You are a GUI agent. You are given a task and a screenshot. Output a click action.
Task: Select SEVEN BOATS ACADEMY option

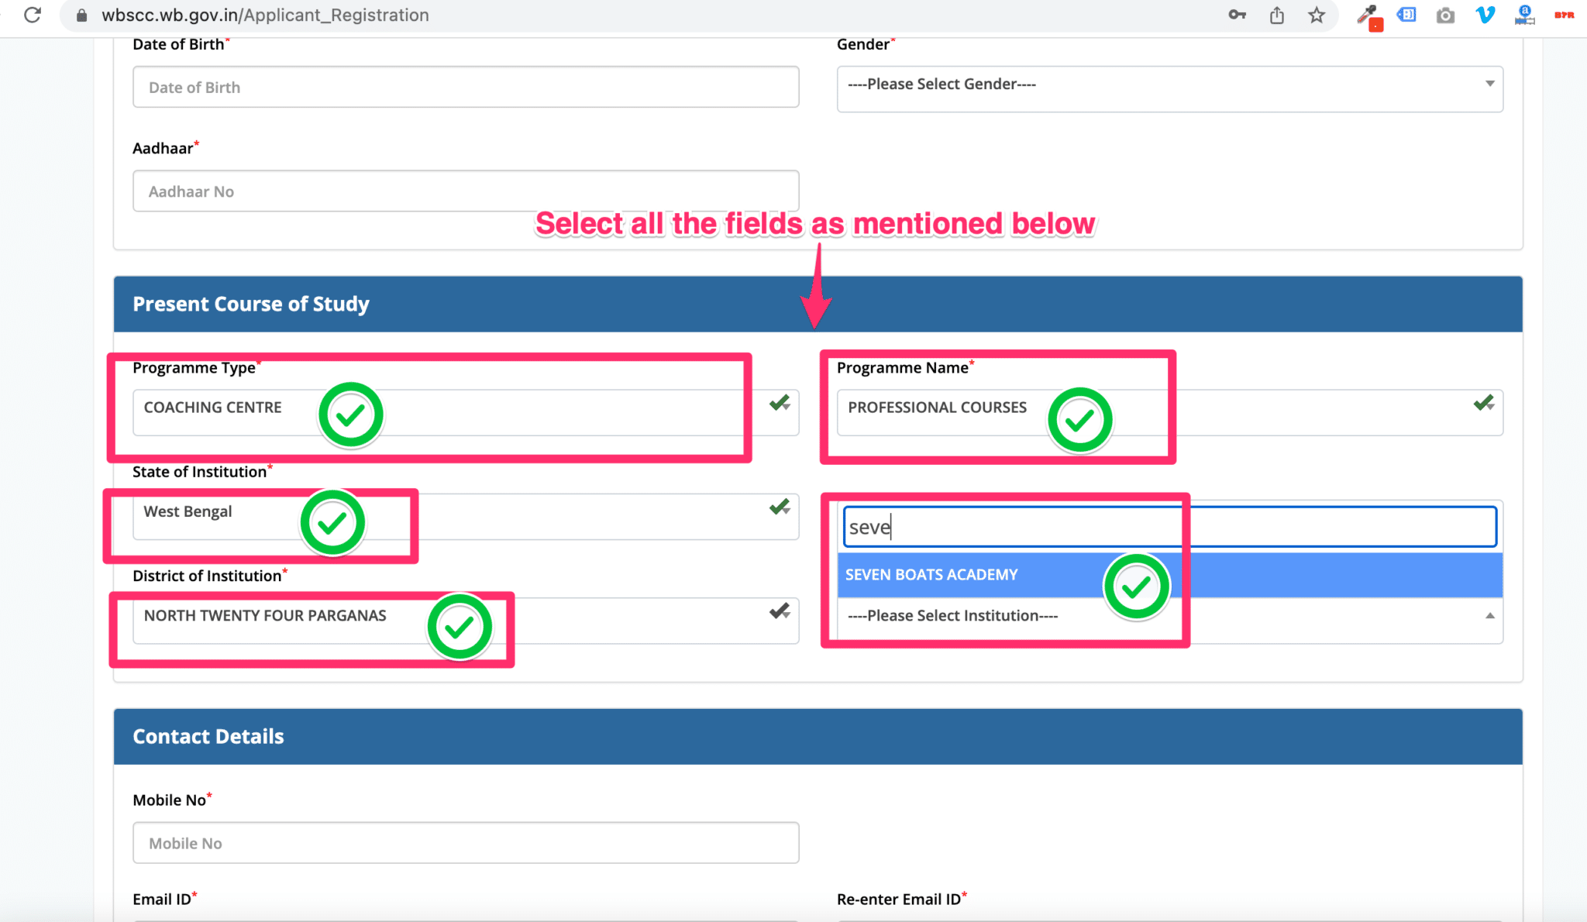(x=931, y=575)
